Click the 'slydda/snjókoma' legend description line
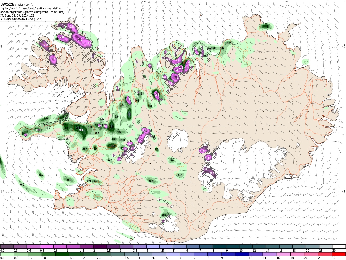The image size is (346, 260). click(32, 12)
